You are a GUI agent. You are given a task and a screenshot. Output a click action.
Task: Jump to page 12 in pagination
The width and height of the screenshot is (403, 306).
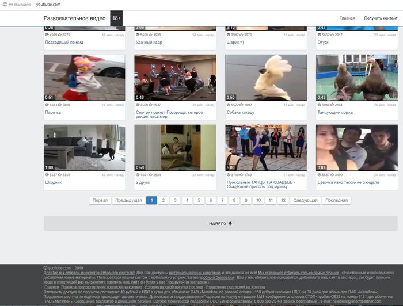[282, 200]
